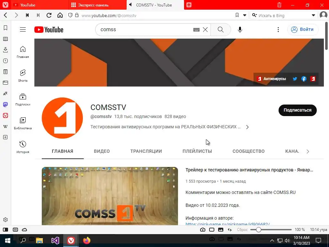Go to the browser home page
329x247 pixels.
(x=60, y=15)
